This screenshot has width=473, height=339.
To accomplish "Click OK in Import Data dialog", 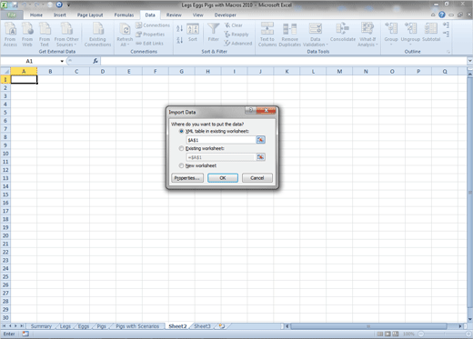I will pyautogui.click(x=223, y=178).
